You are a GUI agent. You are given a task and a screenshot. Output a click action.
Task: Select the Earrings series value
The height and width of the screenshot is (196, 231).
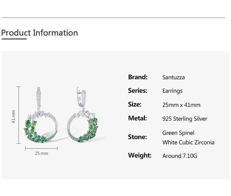172,91
